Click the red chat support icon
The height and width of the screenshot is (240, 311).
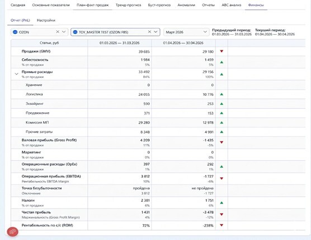pos(13,232)
